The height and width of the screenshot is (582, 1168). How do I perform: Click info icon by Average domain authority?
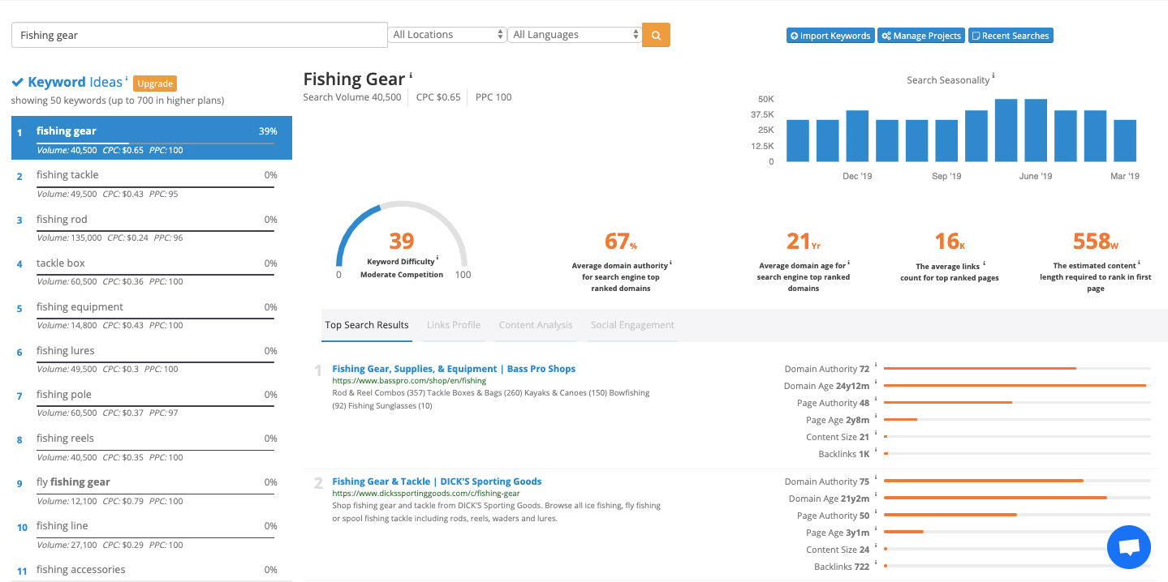pos(671,263)
